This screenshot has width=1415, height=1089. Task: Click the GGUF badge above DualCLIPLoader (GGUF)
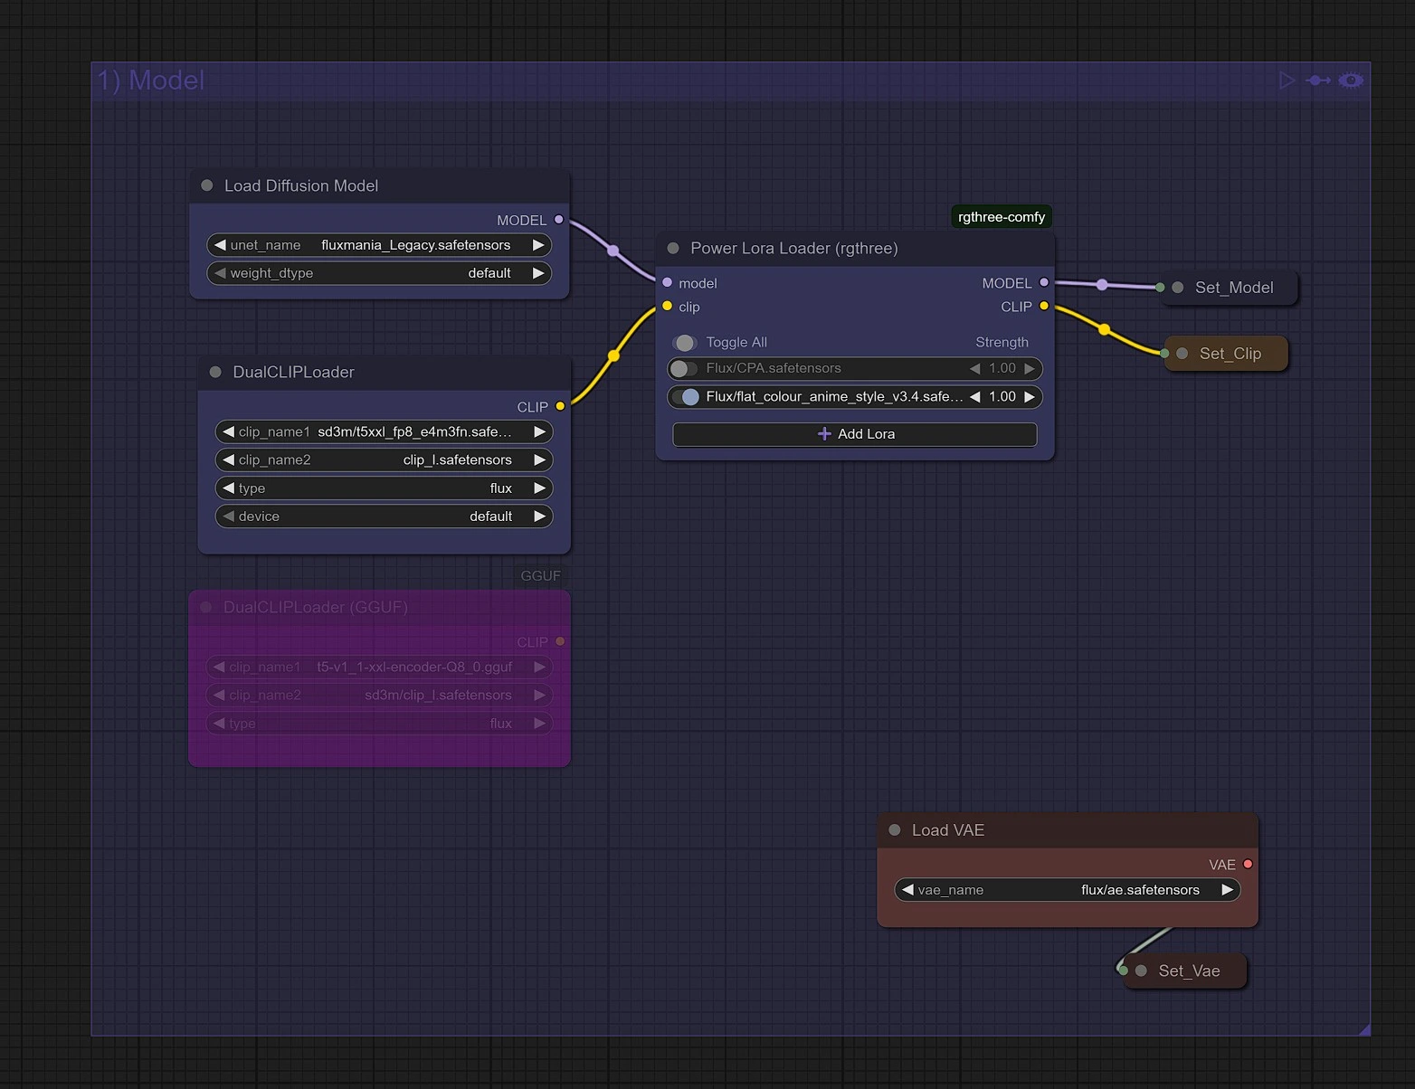pos(540,575)
